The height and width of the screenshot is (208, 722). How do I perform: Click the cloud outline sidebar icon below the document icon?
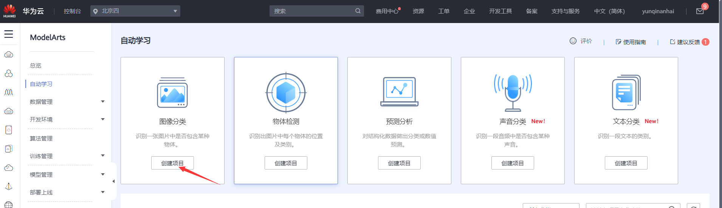pos(9,168)
